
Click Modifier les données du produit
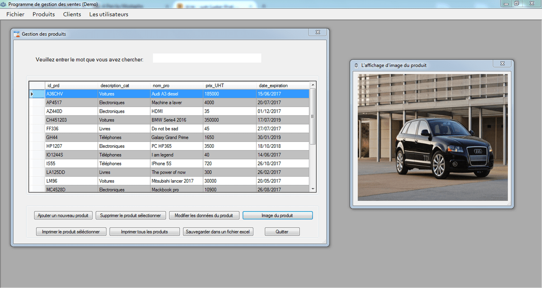click(x=204, y=215)
